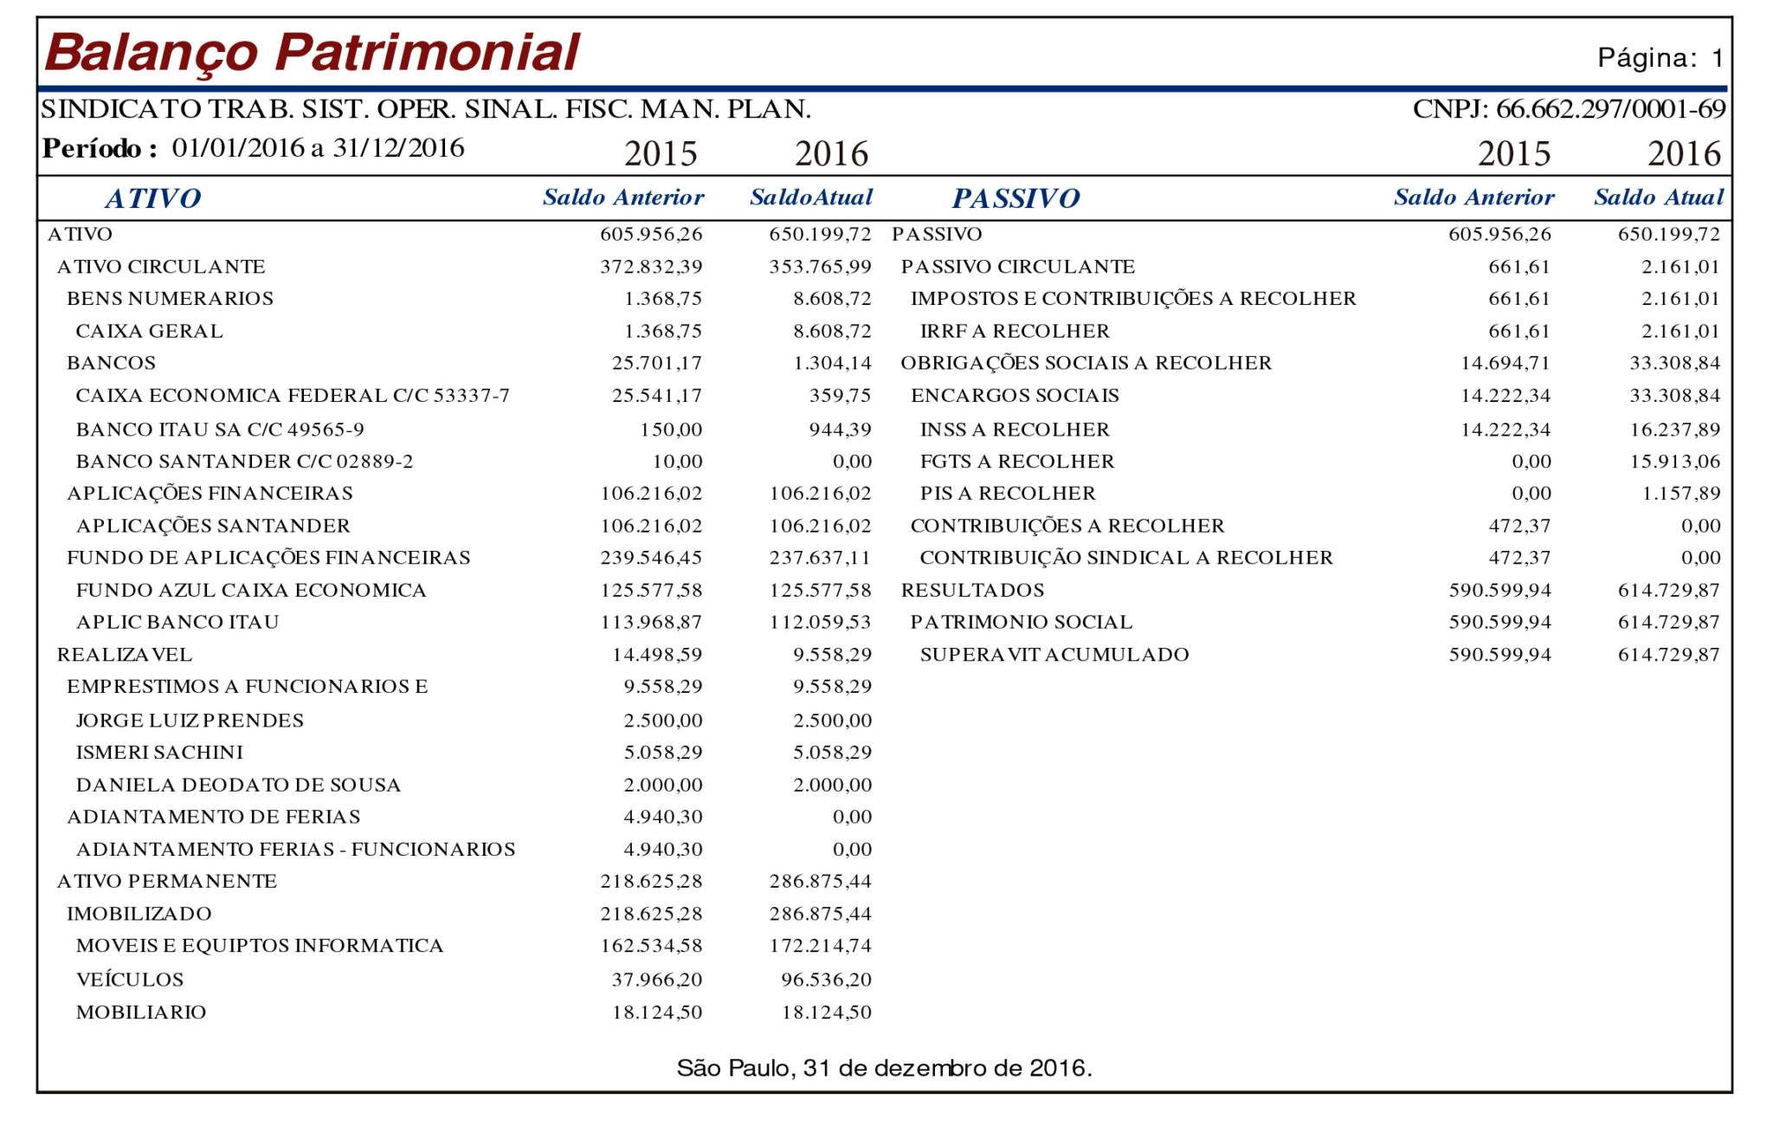Click the ATIVO CIRCULANTE row label
The image size is (1773, 1132).
[x=161, y=267]
